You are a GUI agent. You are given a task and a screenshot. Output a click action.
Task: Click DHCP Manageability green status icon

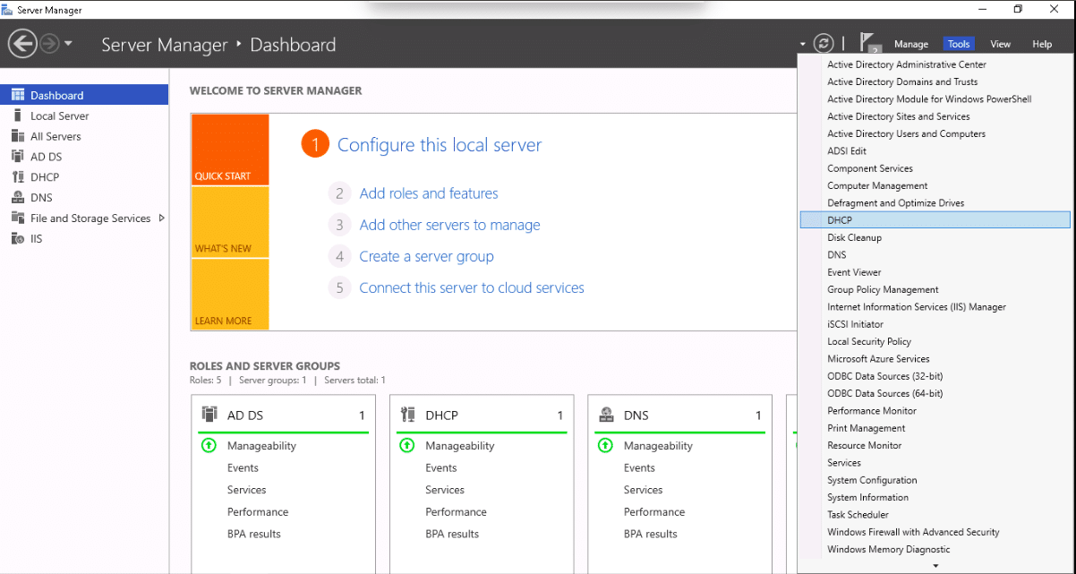[406, 445]
